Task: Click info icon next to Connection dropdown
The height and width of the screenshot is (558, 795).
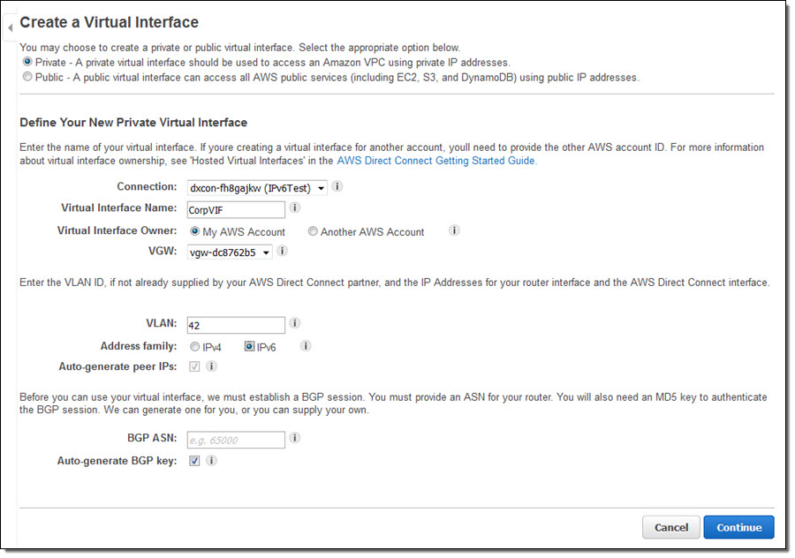Action: click(338, 187)
